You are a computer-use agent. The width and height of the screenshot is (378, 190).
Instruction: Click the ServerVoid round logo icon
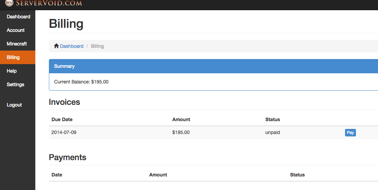click(x=9, y=3)
